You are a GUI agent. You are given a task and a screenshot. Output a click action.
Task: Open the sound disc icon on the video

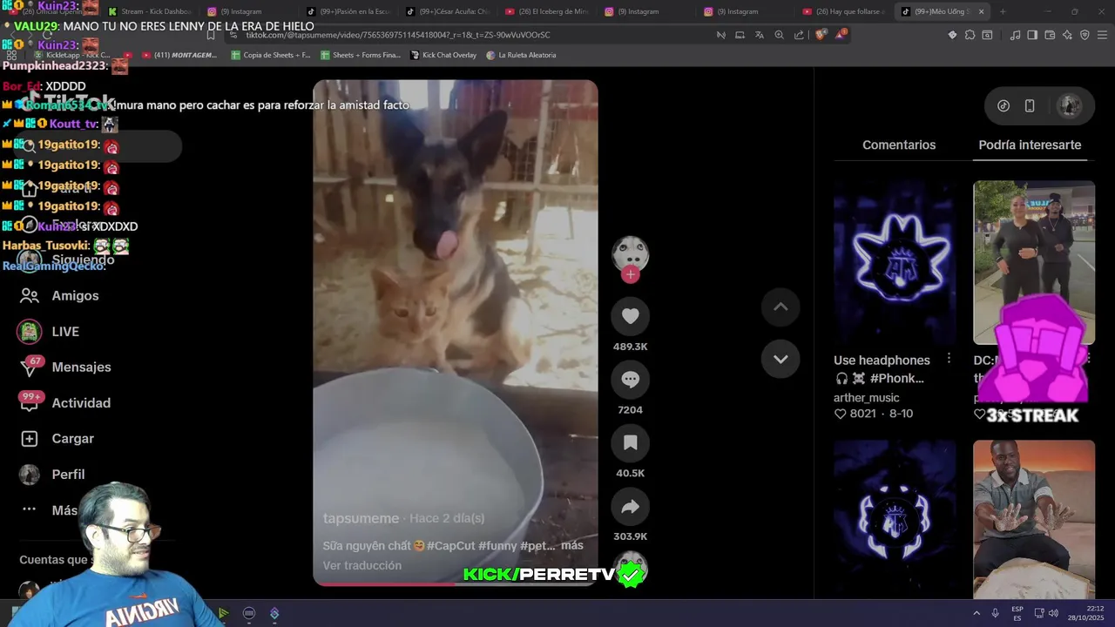(x=630, y=568)
